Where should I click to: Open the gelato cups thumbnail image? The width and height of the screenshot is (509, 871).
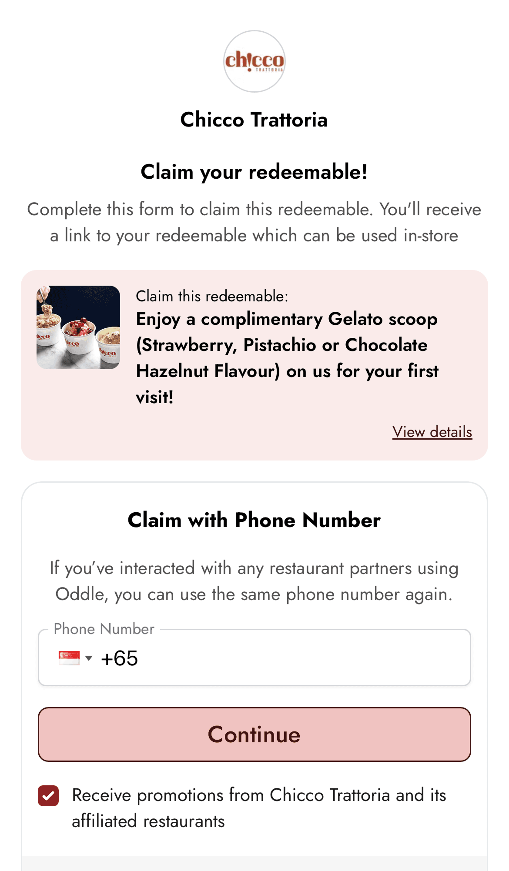(78, 327)
